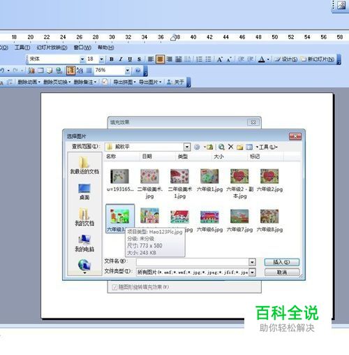349x355 pixels.
Task: Open 删除动画 dropdown in add-in toolbar
Action: pos(29,82)
